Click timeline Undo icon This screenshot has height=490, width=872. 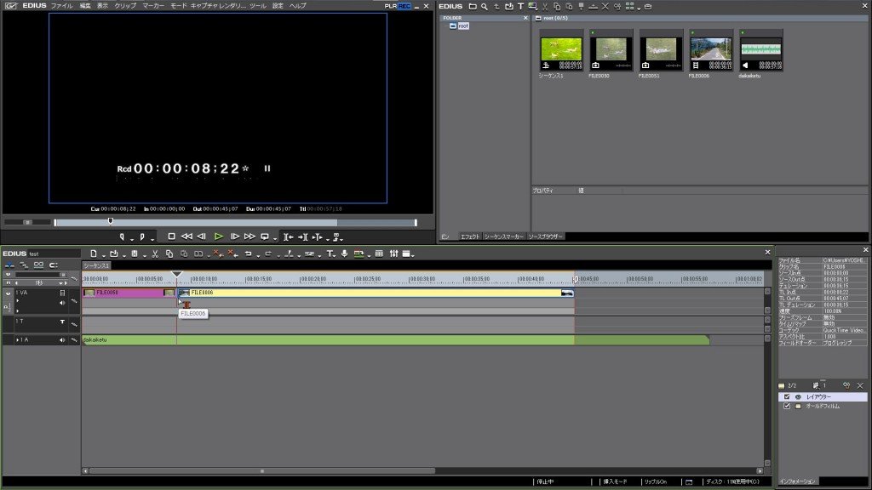coord(248,254)
